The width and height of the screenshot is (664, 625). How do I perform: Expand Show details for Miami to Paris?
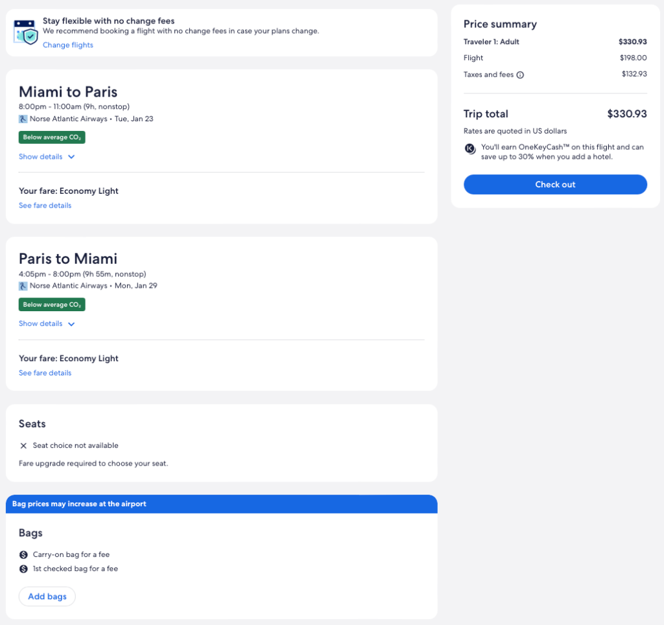click(41, 157)
